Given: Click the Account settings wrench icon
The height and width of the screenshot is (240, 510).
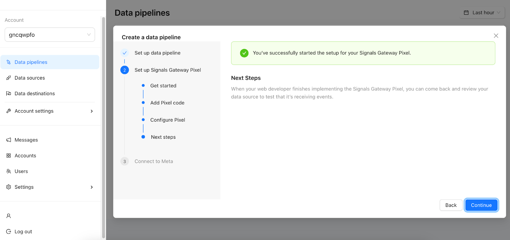Looking at the screenshot, I should 9,111.
